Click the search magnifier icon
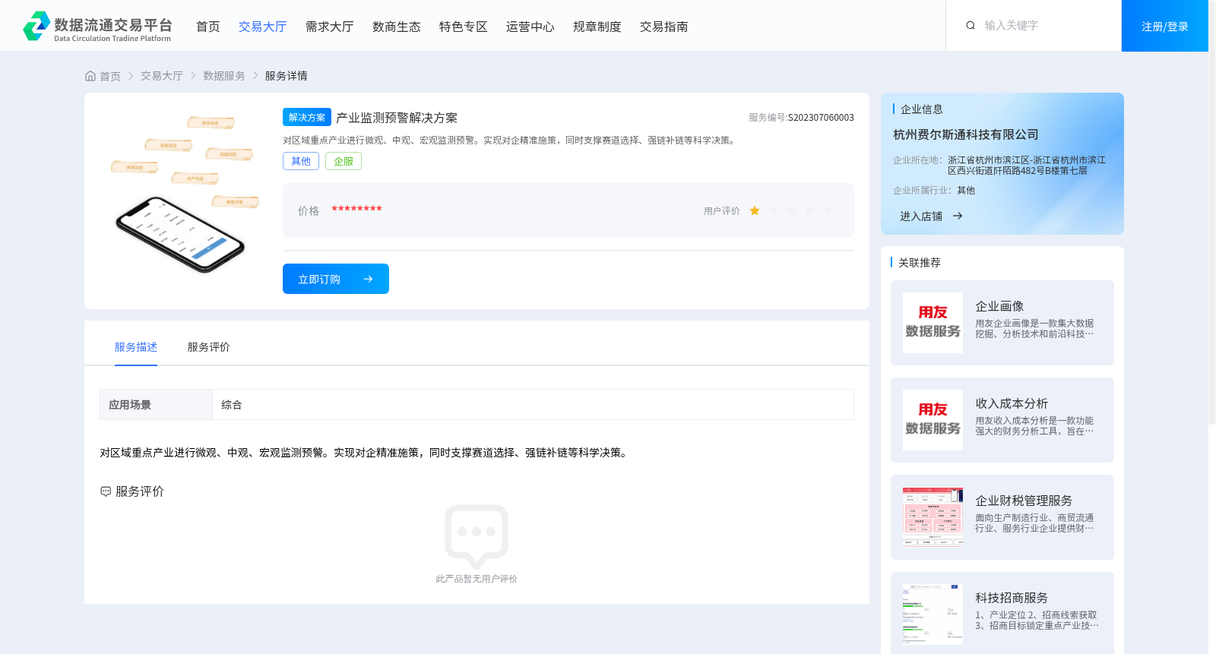1216x654 pixels. click(x=971, y=26)
